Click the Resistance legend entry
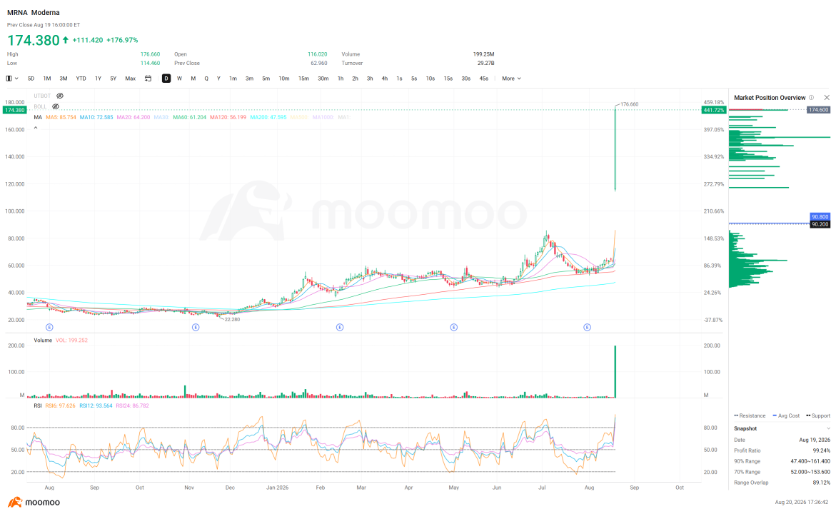The image size is (836, 514). [x=750, y=416]
